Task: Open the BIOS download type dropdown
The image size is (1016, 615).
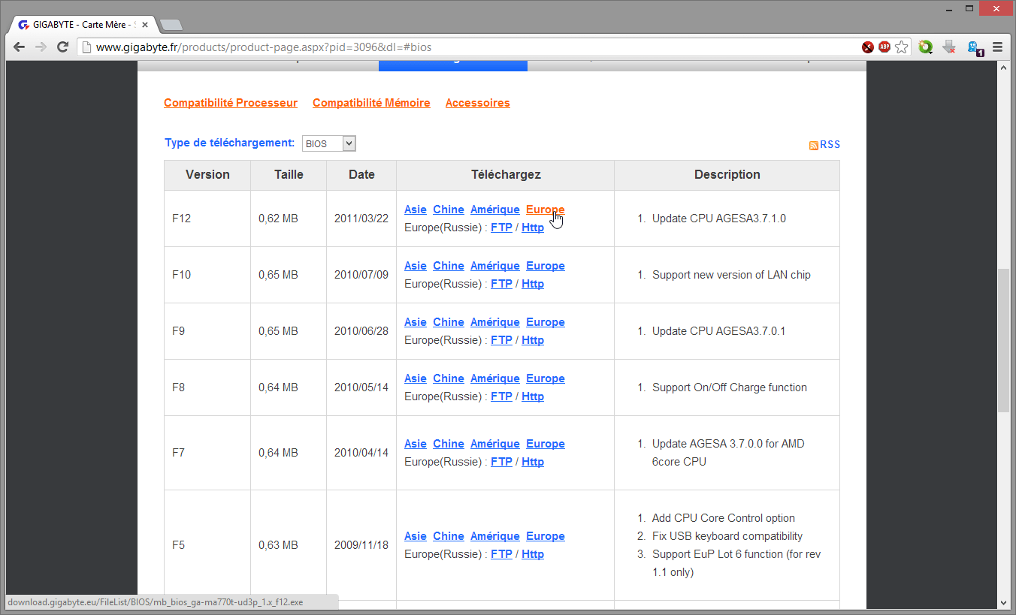Action: tap(329, 143)
